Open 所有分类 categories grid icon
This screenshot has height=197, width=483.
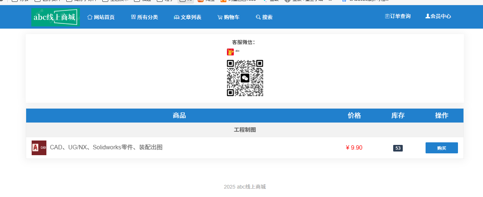[x=133, y=17]
